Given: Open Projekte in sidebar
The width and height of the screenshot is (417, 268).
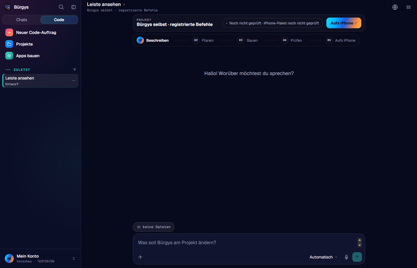Looking at the screenshot, I should point(40,44).
